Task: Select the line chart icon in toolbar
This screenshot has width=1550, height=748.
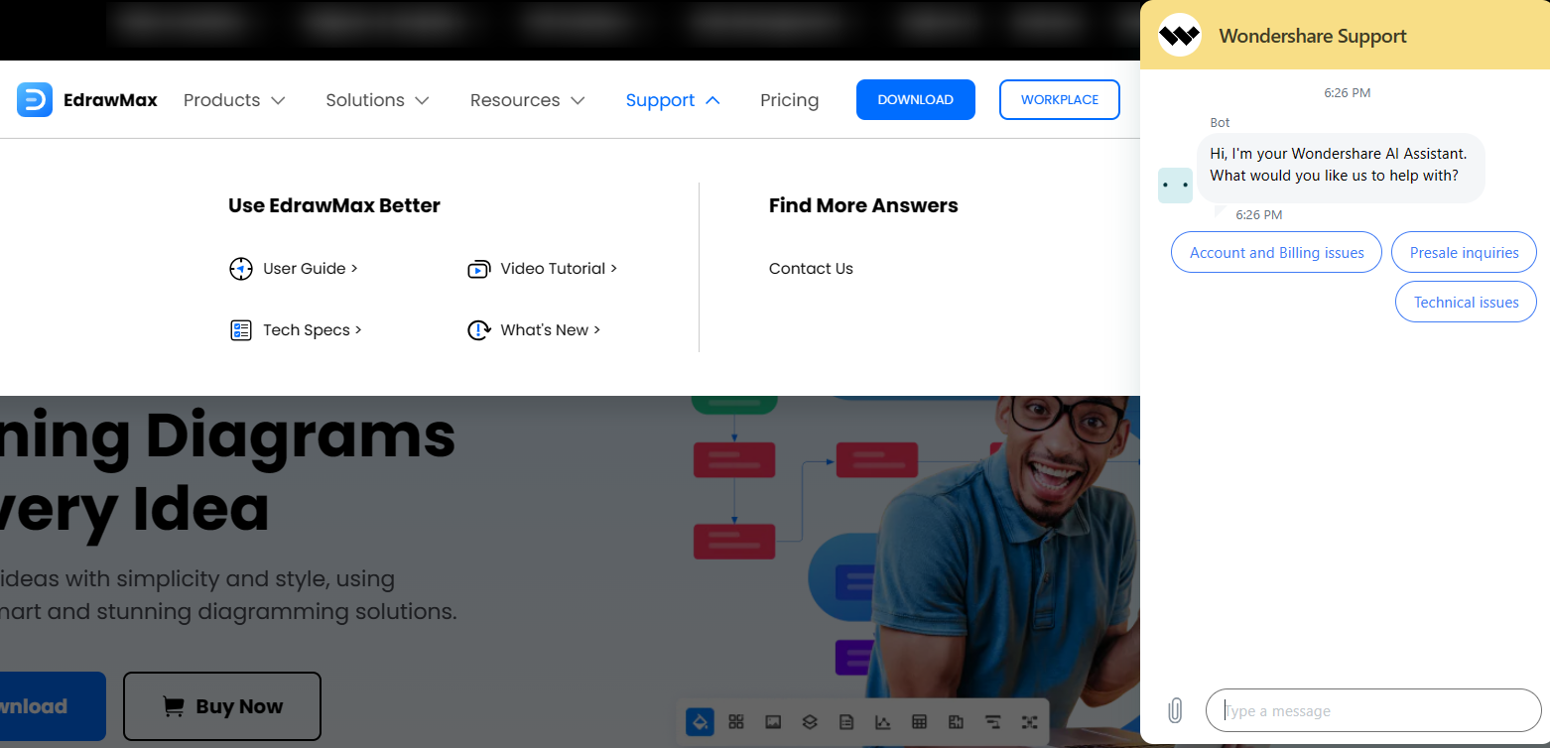Action: click(882, 721)
